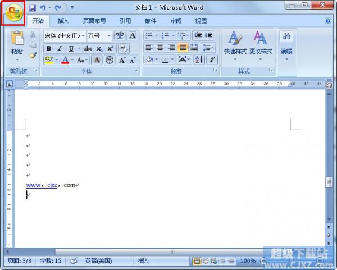Open the Asian layout dropdown
337x270 pixels.
pos(184,60)
